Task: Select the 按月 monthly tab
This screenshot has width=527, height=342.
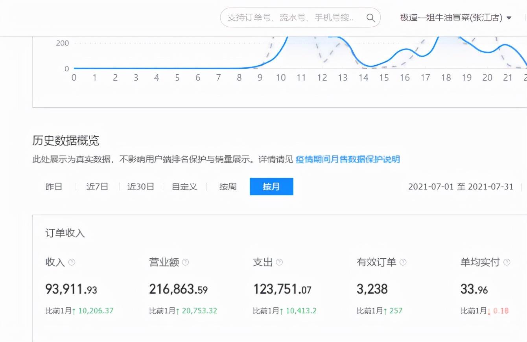Action: (x=271, y=186)
